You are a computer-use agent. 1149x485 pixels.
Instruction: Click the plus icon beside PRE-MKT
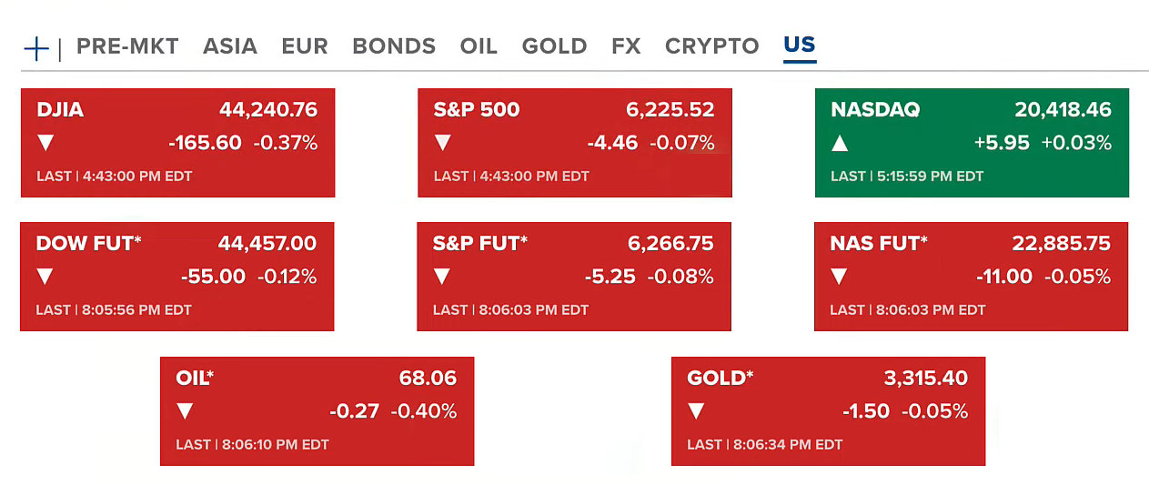pos(36,48)
